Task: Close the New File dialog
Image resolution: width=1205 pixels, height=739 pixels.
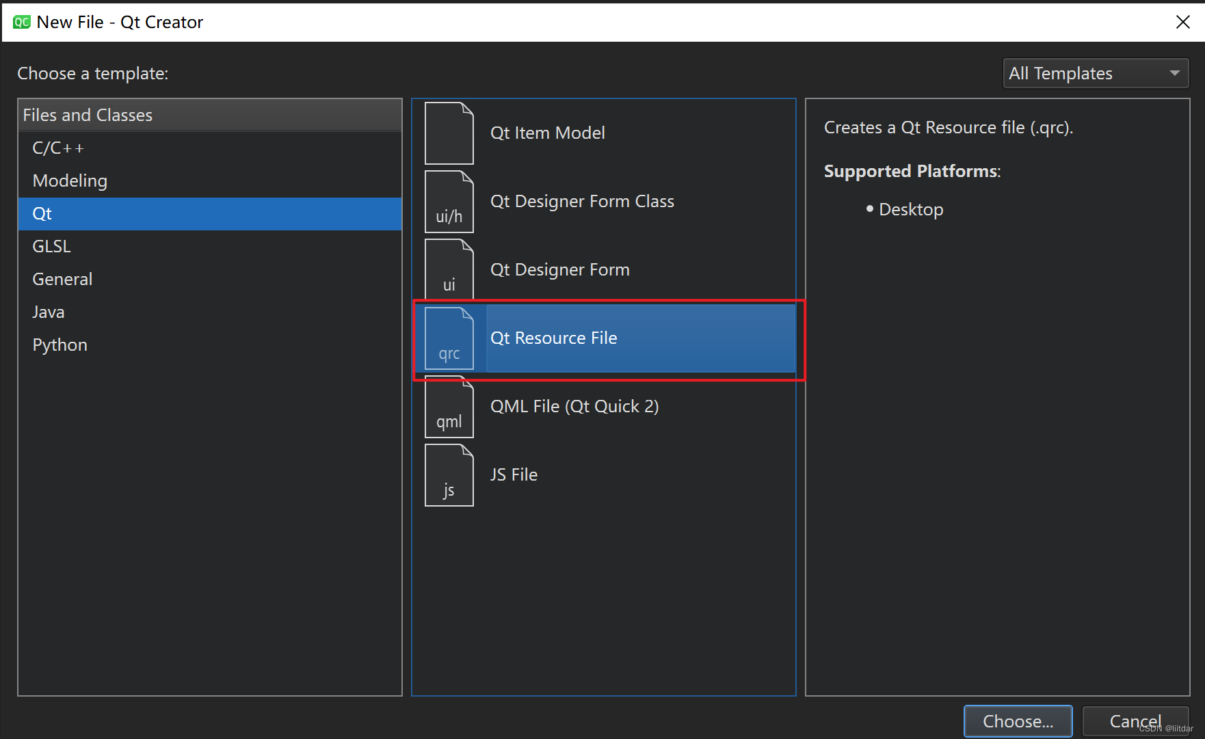Action: click(x=1183, y=22)
